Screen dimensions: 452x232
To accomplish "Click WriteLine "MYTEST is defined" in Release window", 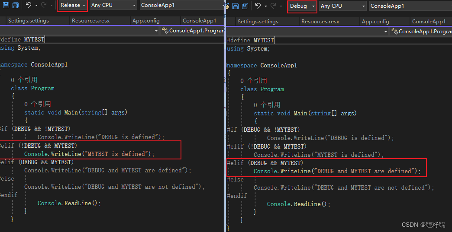I will 89,154.
